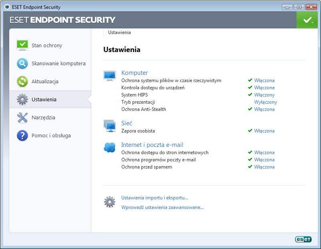This screenshot has height=249, width=321.
Task: Click the ESET logo at bottom right
Action: pyautogui.click(x=303, y=239)
